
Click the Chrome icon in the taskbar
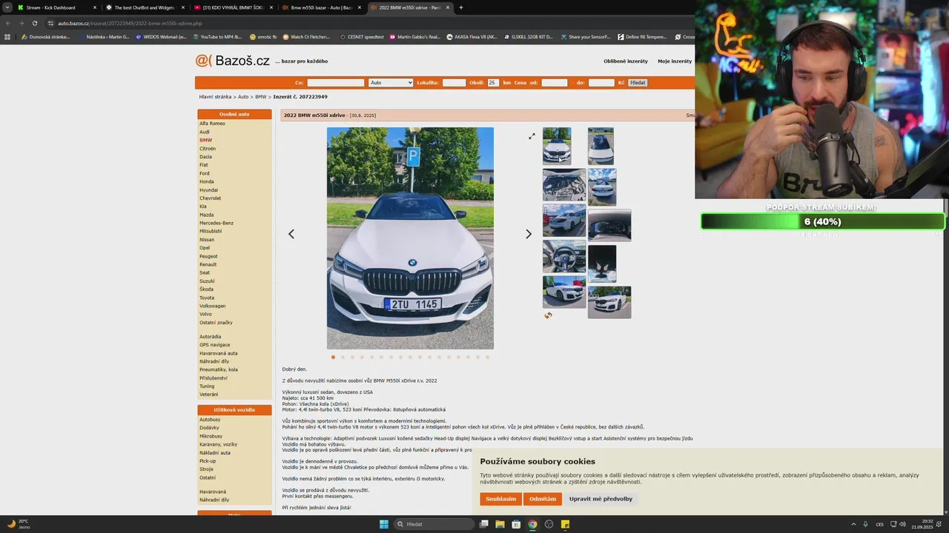click(532, 524)
